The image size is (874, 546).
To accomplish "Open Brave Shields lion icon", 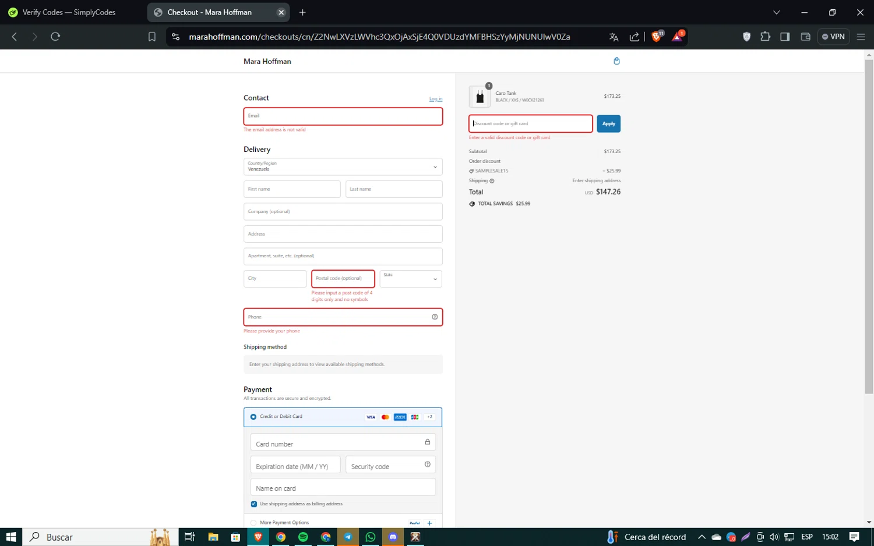I will (657, 37).
